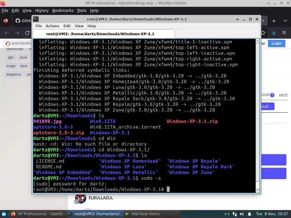Click quoted 'Windows XP Royale Dark' in ls output
The height and width of the screenshot is (218, 291).
point(201,167)
